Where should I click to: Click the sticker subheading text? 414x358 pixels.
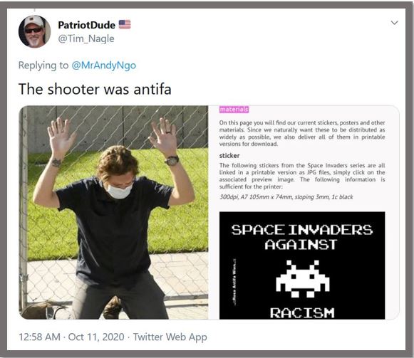(229, 156)
